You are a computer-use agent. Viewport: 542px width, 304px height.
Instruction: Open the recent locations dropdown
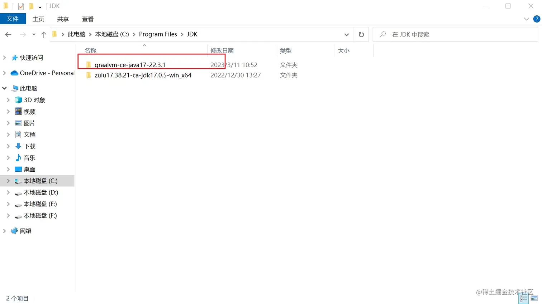pyautogui.click(x=34, y=35)
